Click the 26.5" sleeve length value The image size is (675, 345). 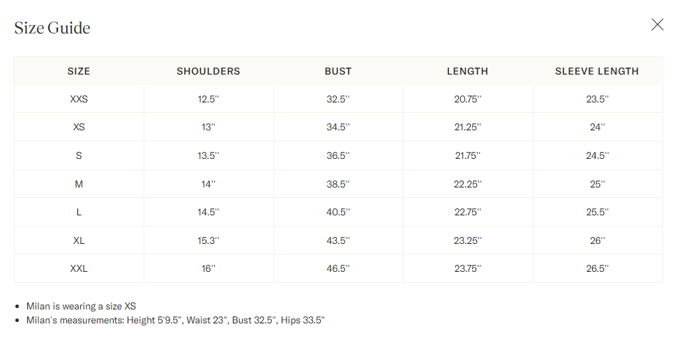[597, 269]
